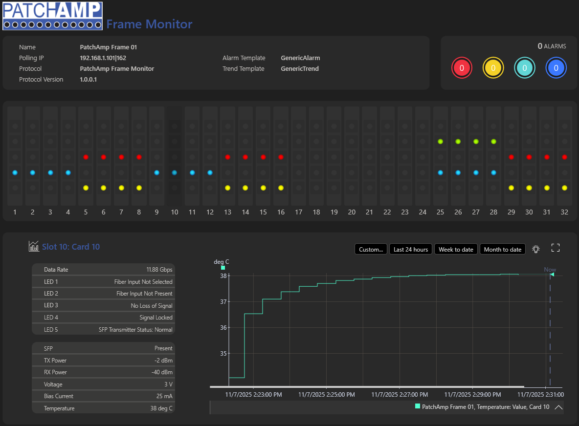
Task: Select the Week to date range
Action: click(x=456, y=249)
